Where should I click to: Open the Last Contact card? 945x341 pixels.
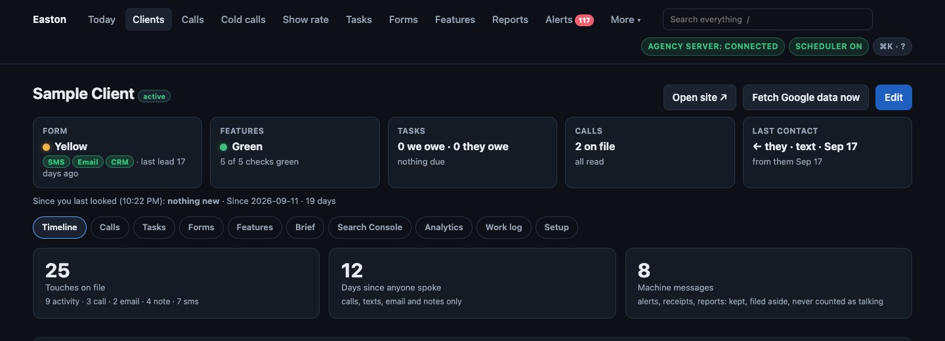click(x=828, y=152)
